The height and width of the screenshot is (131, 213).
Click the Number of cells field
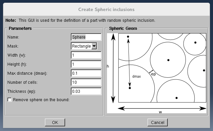click(86, 82)
